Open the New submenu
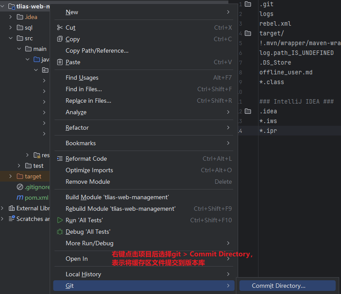The height and width of the screenshot is (294, 341). click(x=144, y=12)
